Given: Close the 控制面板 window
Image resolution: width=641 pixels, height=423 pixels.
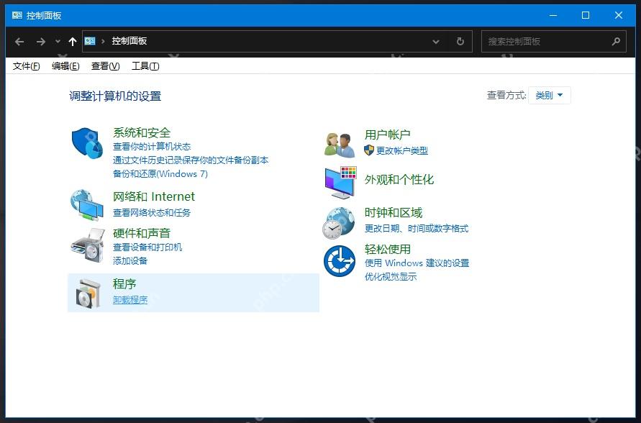Looking at the screenshot, I should (x=619, y=16).
